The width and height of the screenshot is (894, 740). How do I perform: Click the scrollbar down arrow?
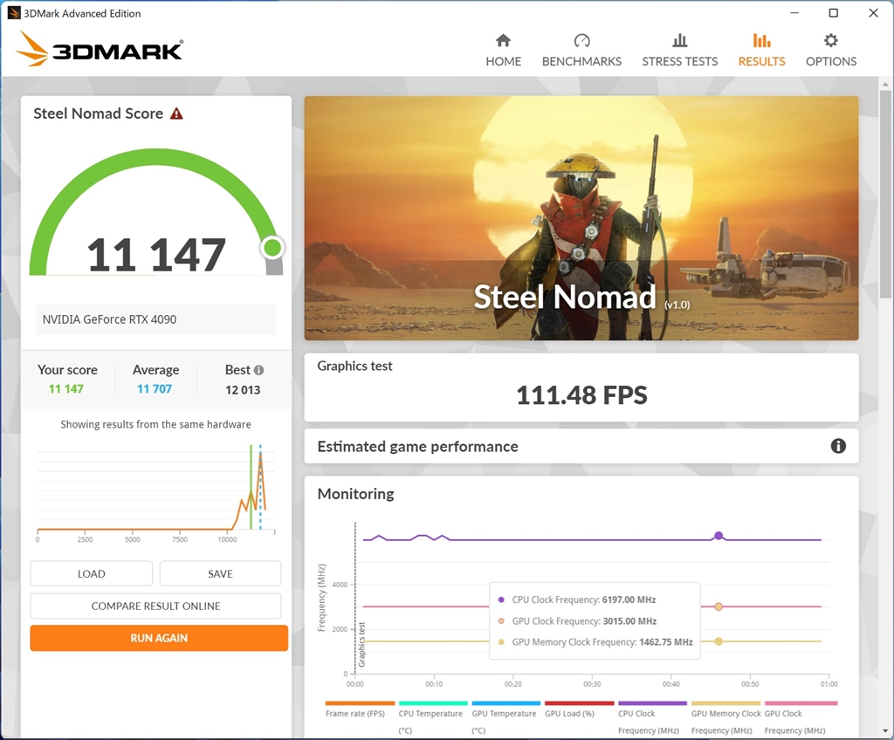[885, 730]
